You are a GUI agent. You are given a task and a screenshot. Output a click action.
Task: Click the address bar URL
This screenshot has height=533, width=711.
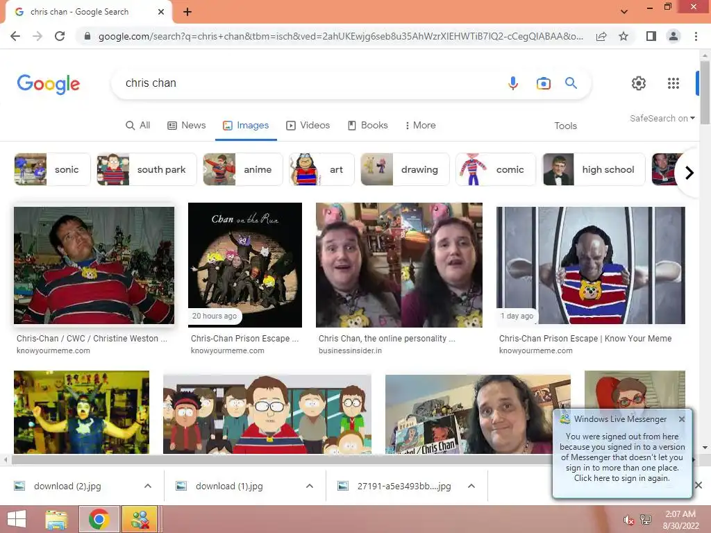point(340,36)
